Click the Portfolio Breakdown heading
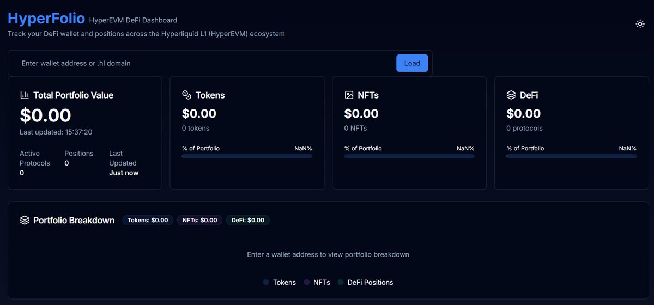 pos(74,220)
